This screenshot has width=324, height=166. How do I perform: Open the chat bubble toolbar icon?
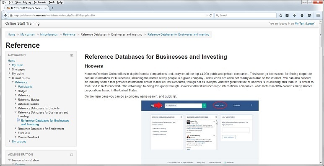coord(309,15)
